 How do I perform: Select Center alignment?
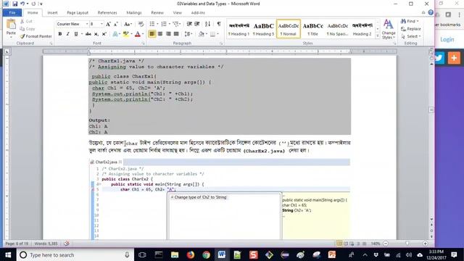click(160, 34)
